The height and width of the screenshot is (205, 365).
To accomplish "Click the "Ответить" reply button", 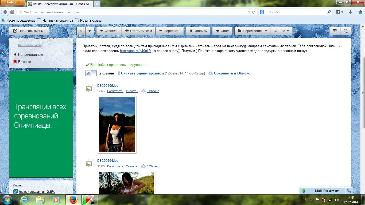I will tap(109, 31).
